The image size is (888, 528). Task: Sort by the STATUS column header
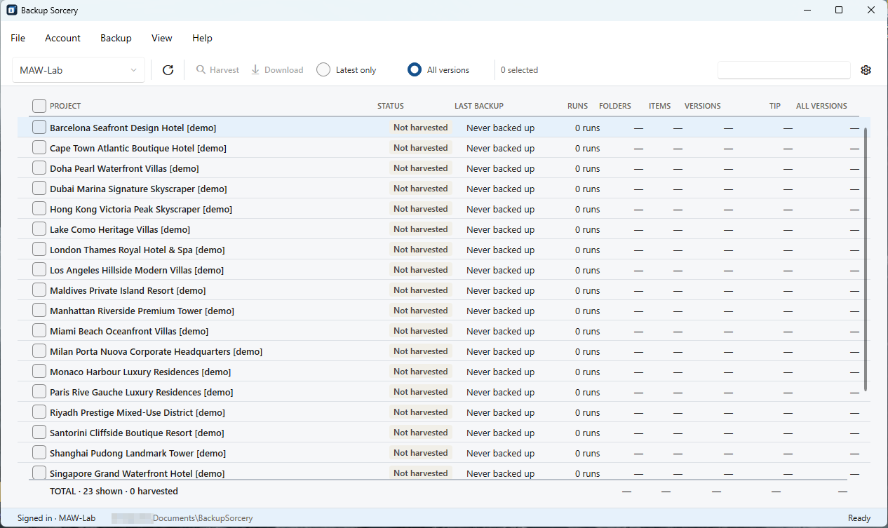coord(391,106)
